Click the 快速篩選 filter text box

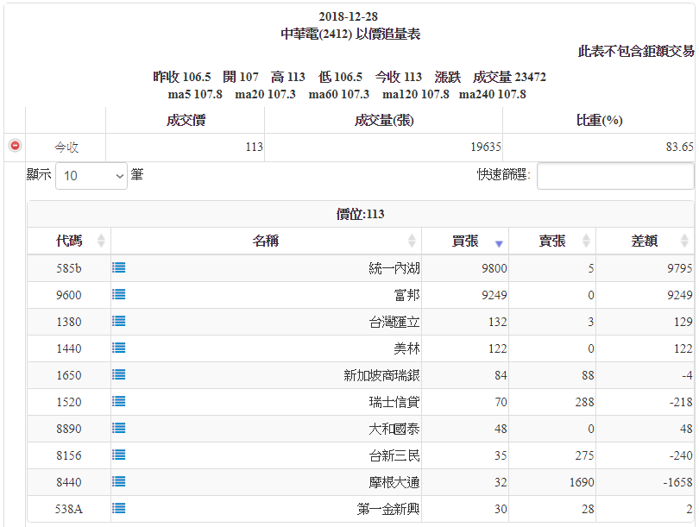point(614,176)
